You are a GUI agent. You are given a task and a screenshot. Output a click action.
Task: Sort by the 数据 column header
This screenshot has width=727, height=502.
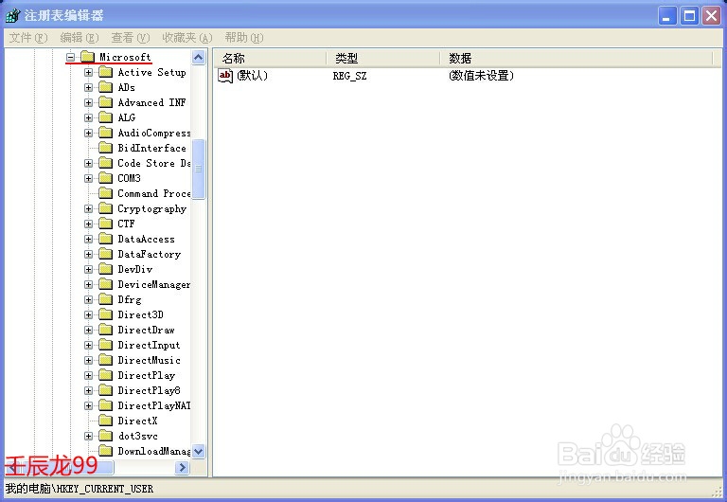pyautogui.click(x=576, y=59)
